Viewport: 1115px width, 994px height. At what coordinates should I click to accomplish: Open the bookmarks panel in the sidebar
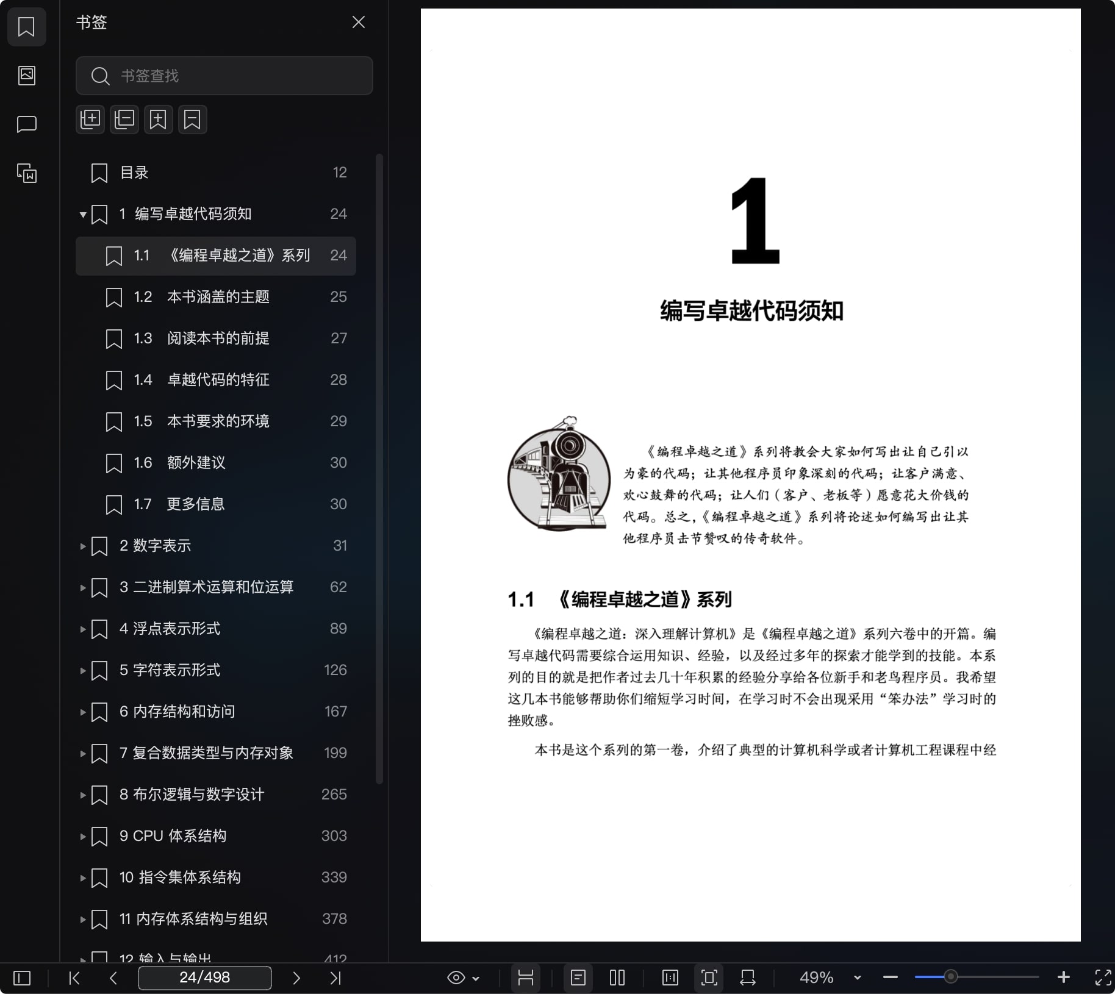26,27
